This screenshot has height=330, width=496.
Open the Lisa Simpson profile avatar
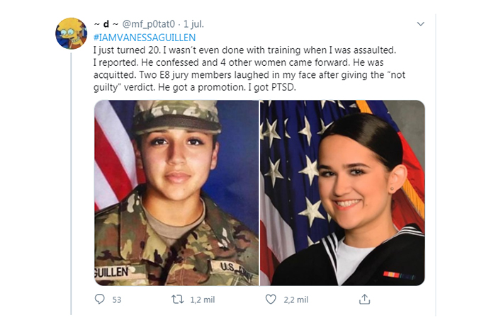[x=71, y=33]
